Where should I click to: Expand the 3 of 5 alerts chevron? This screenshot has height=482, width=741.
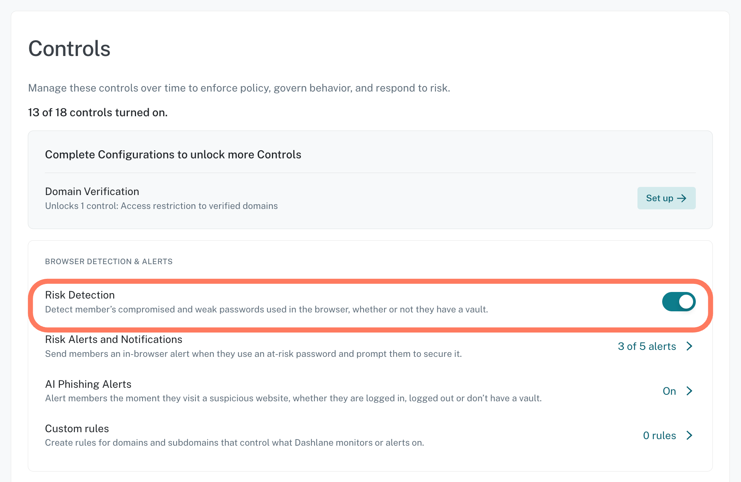[x=689, y=346]
